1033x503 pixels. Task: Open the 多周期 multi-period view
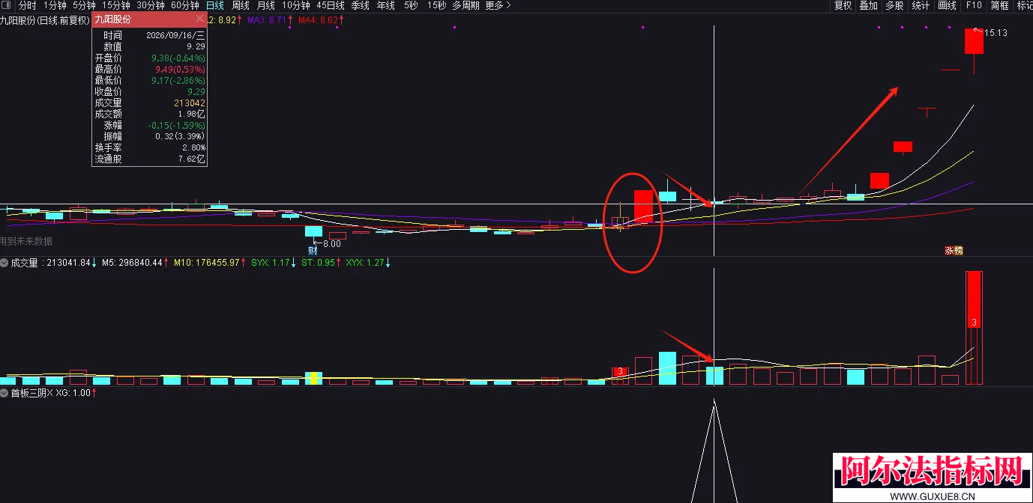pos(466,5)
